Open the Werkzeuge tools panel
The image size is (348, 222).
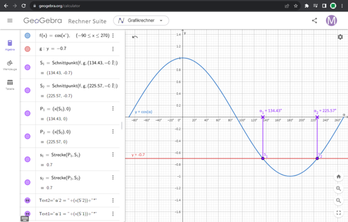tap(10, 65)
